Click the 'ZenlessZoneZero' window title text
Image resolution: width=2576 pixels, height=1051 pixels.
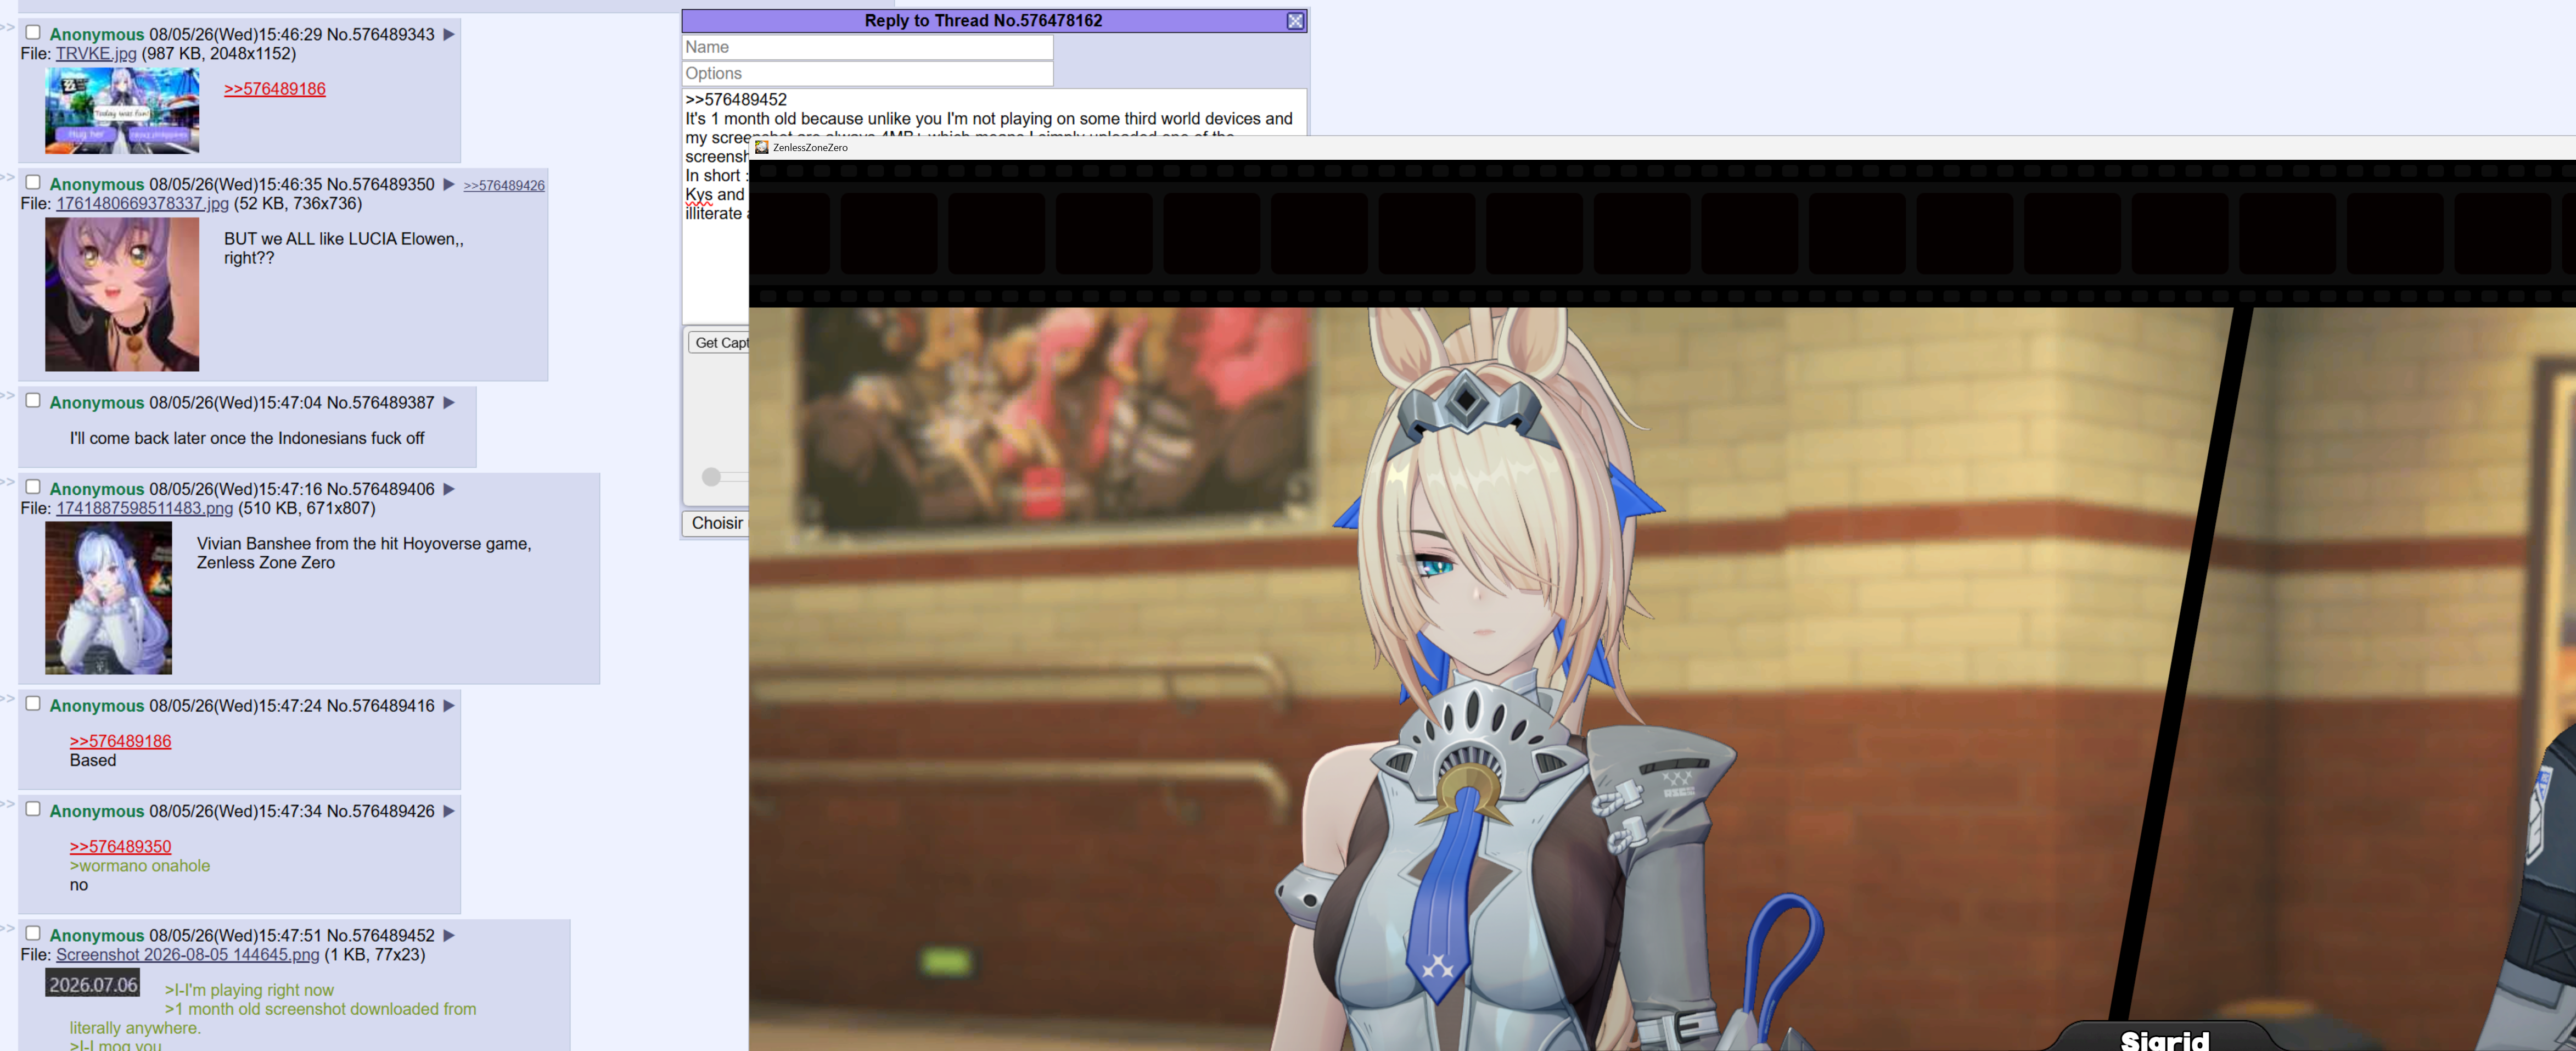click(810, 148)
